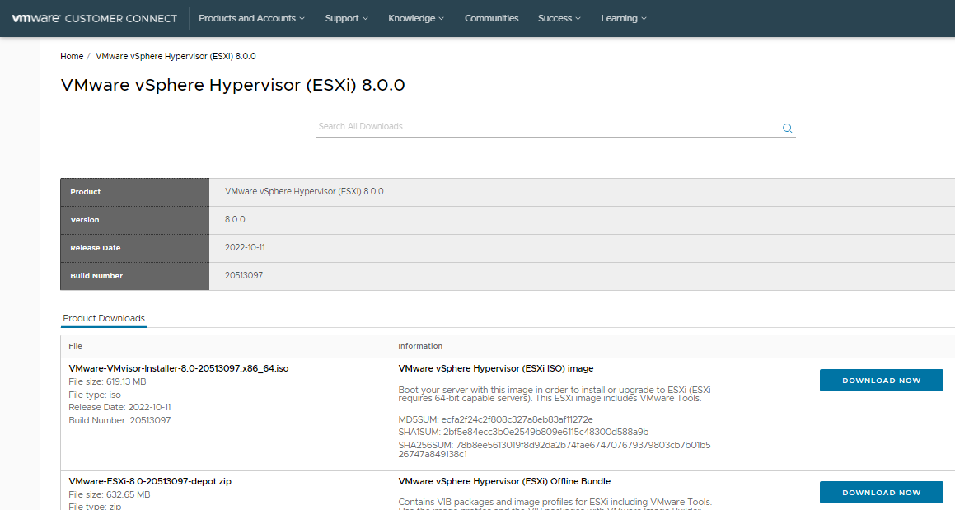955x510 pixels.
Task: Click the VMvisor Installer iso file name
Action: (179, 368)
